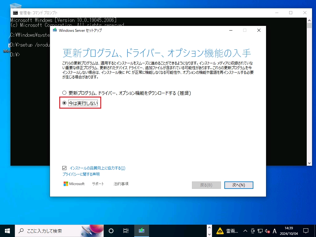This screenshot has width=316, height=237.
Task: Click the Microsoft logo in setup dialog
Action: [x=74, y=184]
